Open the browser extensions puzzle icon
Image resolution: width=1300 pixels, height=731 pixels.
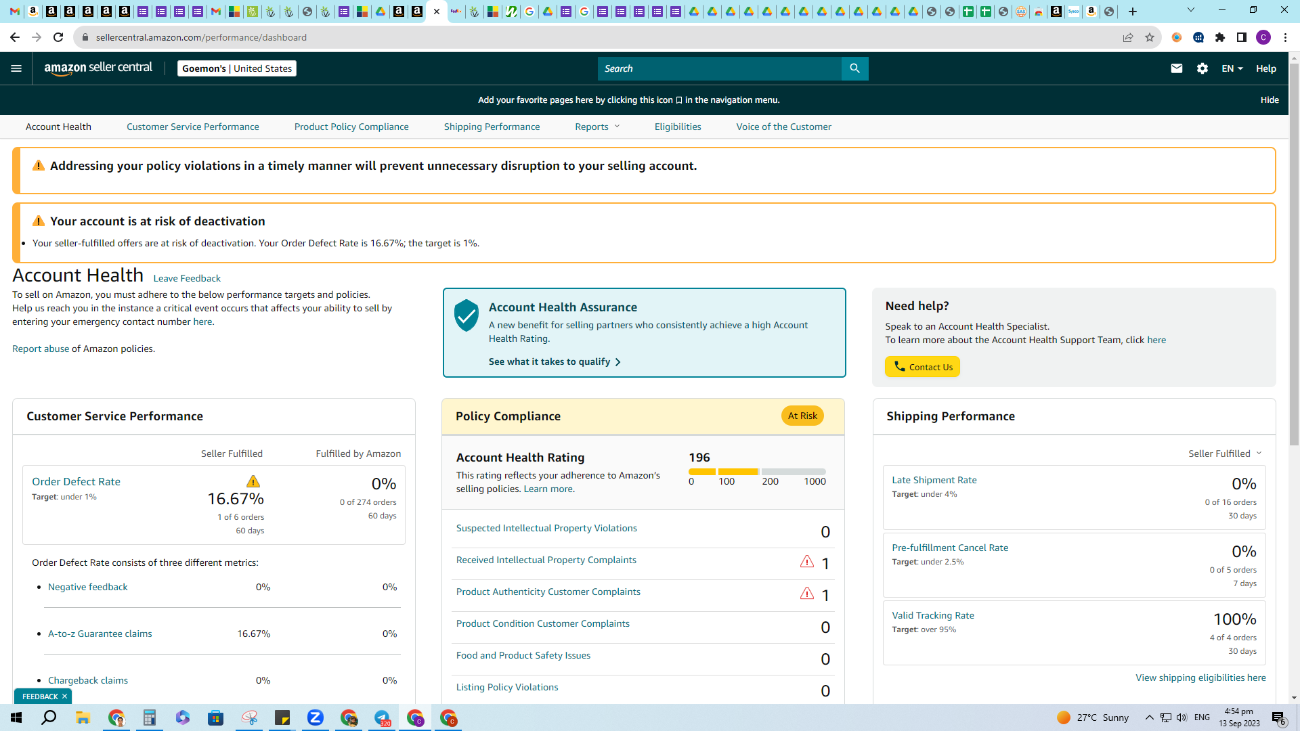click(1220, 37)
